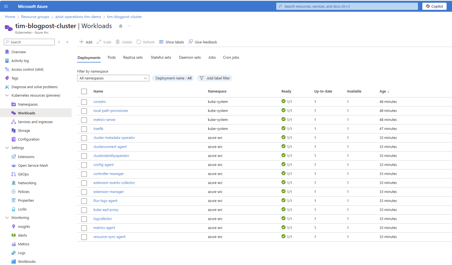Click Show labels in toolbar

tap(172, 42)
